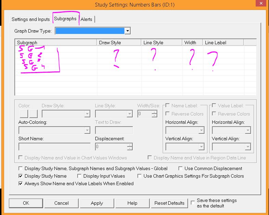This screenshot has height=215, width=269.
Task: Enable Use Common Displacement checkbox
Action: click(180, 168)
